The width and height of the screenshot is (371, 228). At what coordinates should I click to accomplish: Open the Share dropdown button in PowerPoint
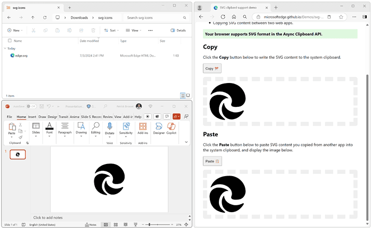[x=176, y=116]
